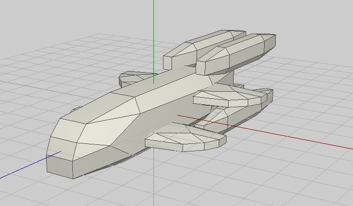Click the blue axis line
The width and height of the screenshot is (353, 206).
click(31, 165)
